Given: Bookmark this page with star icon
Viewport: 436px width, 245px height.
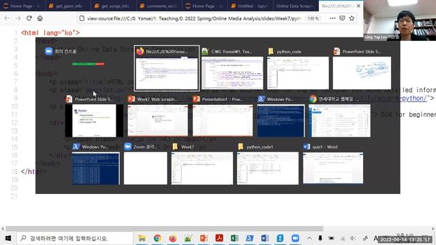Looking at the screenshot, I should [x=352, y=18].
